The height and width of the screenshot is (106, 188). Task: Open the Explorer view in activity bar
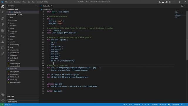coord(3,7)
